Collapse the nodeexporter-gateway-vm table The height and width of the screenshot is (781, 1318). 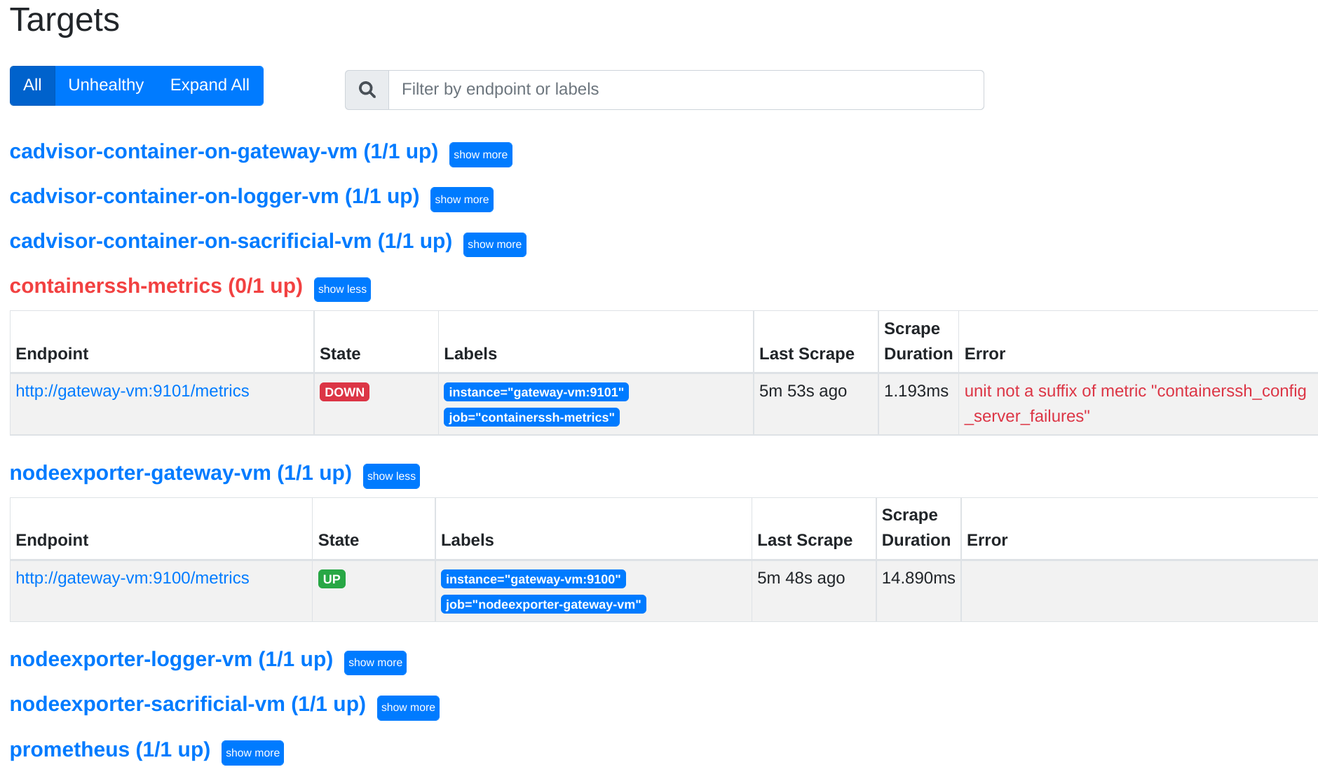[391, 476]
